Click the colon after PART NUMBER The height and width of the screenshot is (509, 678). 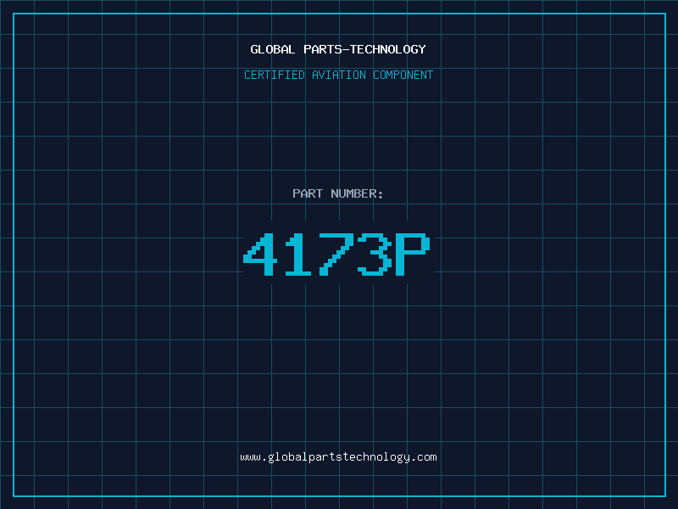(380, 195)
